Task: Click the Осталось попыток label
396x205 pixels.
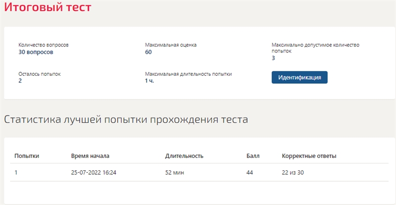Action: [x=40, y=74]
